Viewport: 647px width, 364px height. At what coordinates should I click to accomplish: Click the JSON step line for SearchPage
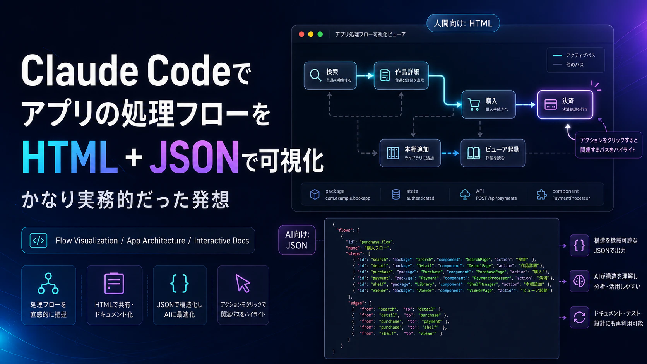[x=444, y=260]
